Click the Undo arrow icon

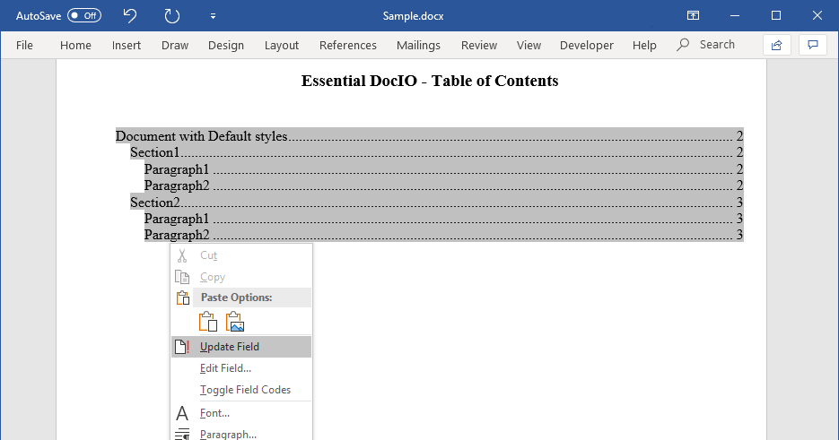click(130, 16)
